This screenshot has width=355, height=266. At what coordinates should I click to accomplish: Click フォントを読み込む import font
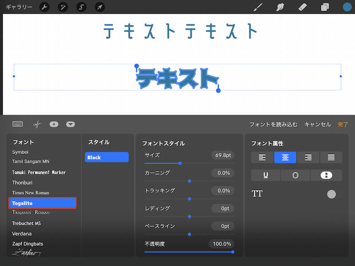[273, 125]
